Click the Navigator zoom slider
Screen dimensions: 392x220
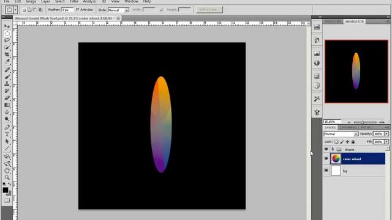[365, 122]
